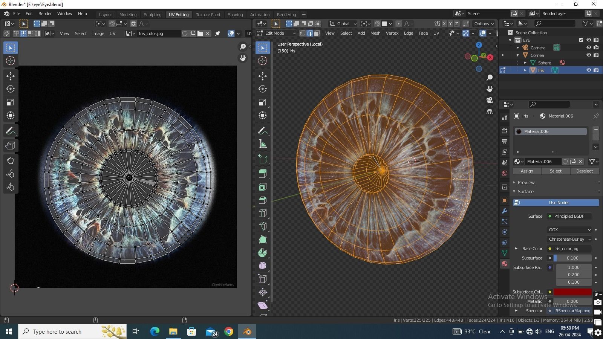Image resolution: width=603 pixels, height=339 pixels.
Task: Switch to the Shading workspace tab
Action: [235, 15]
